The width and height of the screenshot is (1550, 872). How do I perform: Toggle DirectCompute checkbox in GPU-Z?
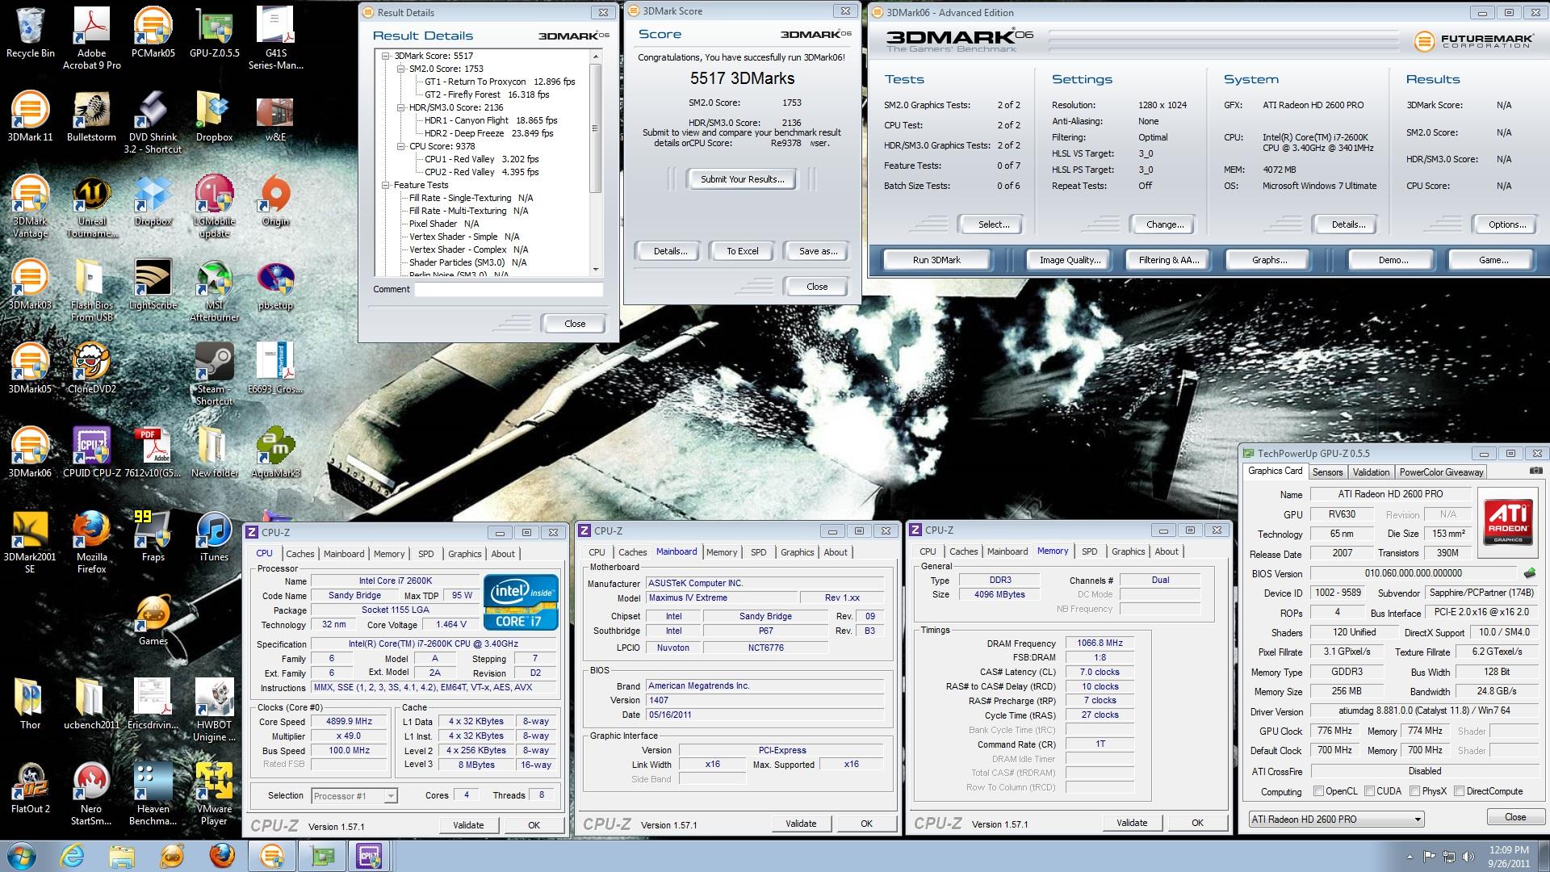click(1459, 791)
